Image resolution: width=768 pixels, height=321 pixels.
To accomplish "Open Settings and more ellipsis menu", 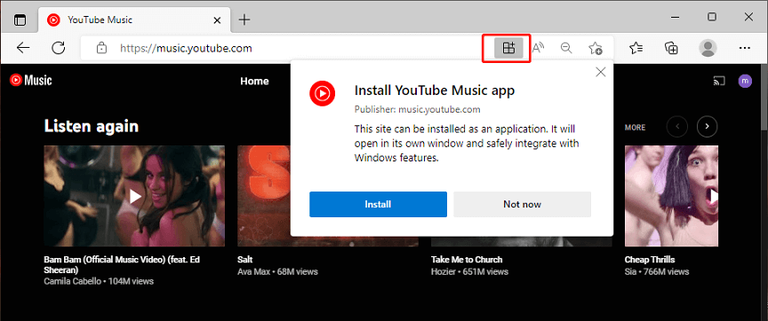I will [745, 48].
